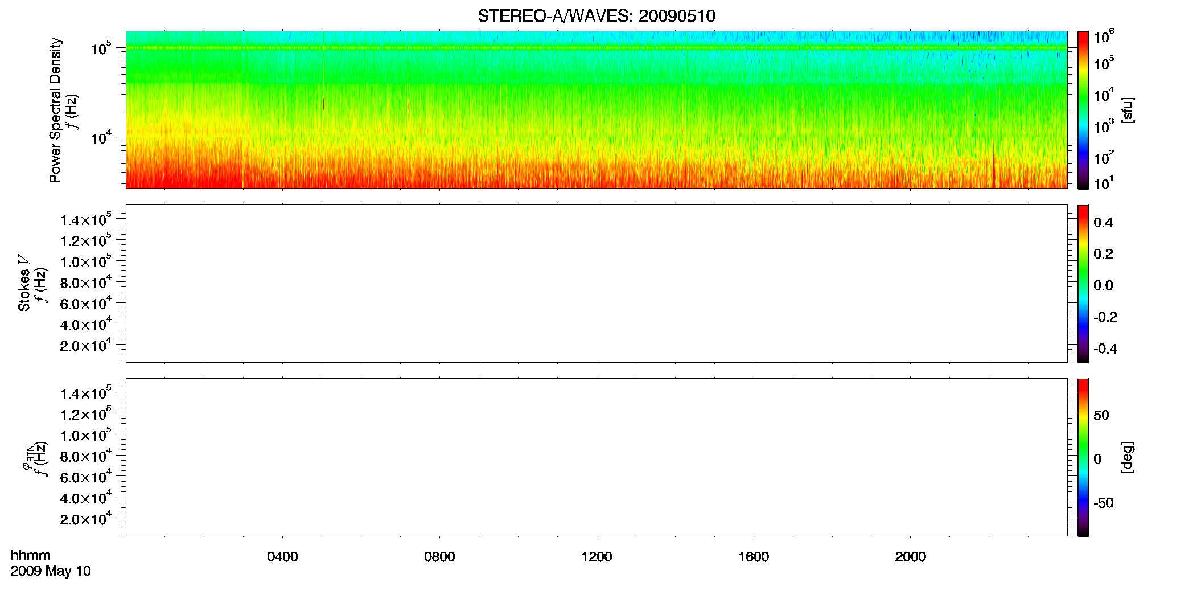
Task: Click the 0400 time tick label
Action: (x=282, y=556)
